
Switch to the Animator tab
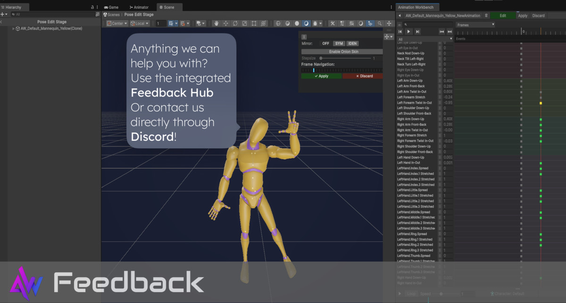tap(138, 8)
